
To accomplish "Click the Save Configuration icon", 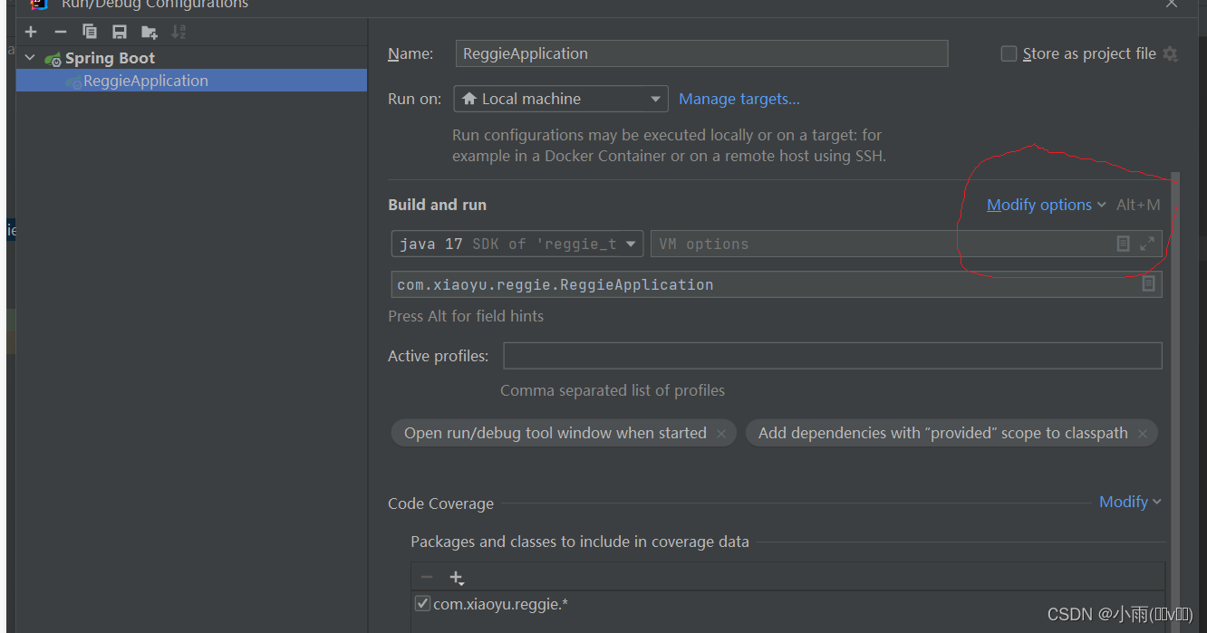I will click(120, 32).
